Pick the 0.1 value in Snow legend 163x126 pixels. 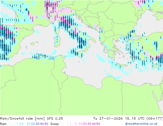pyautogui.click(x=61, y=124)
